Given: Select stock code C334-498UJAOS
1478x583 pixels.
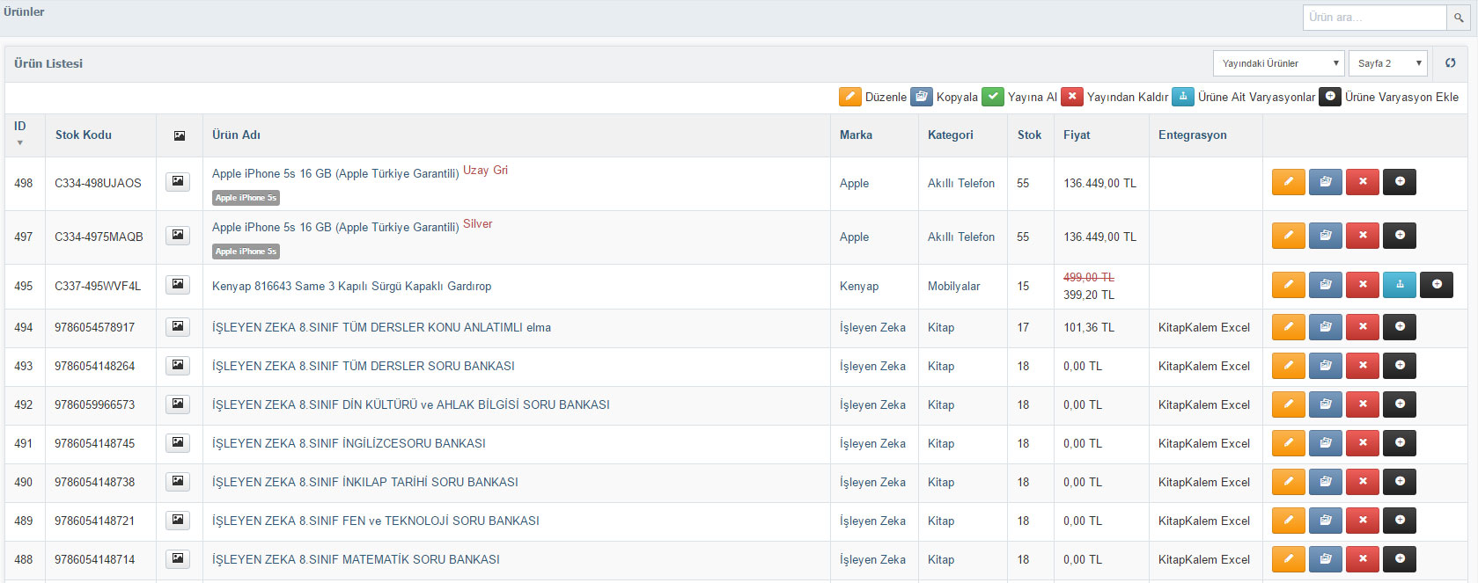Looking at the screenshot, I should (x=98, y=183).
